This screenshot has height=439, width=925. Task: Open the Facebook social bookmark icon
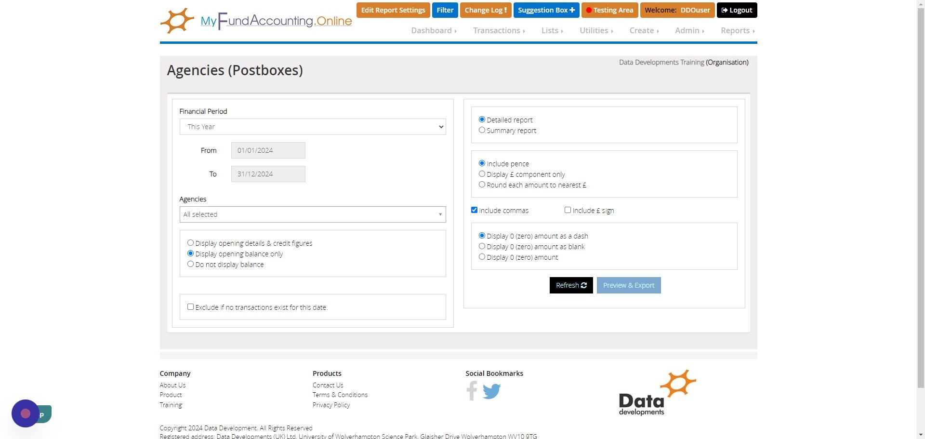point(472,390)
